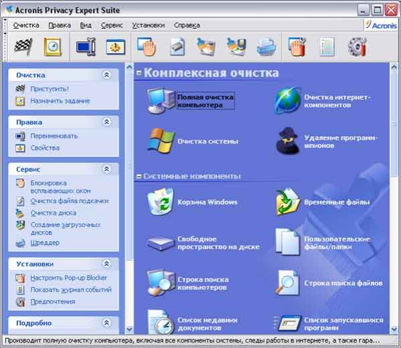Viewport: 401px width, 348px height.
Task: Click the Приступить! link in sidebar
Action: click(49, 89)
